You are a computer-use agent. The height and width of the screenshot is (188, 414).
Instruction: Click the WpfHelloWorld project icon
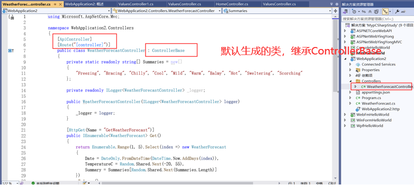point(352,125)
